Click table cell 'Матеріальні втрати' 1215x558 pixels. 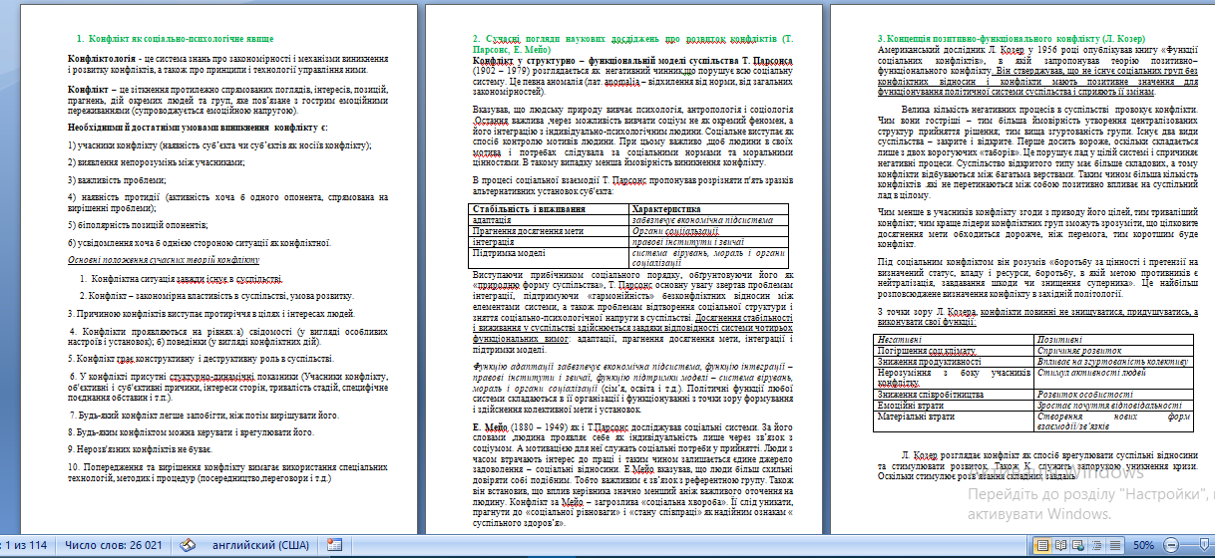click(x=915, y=417)
